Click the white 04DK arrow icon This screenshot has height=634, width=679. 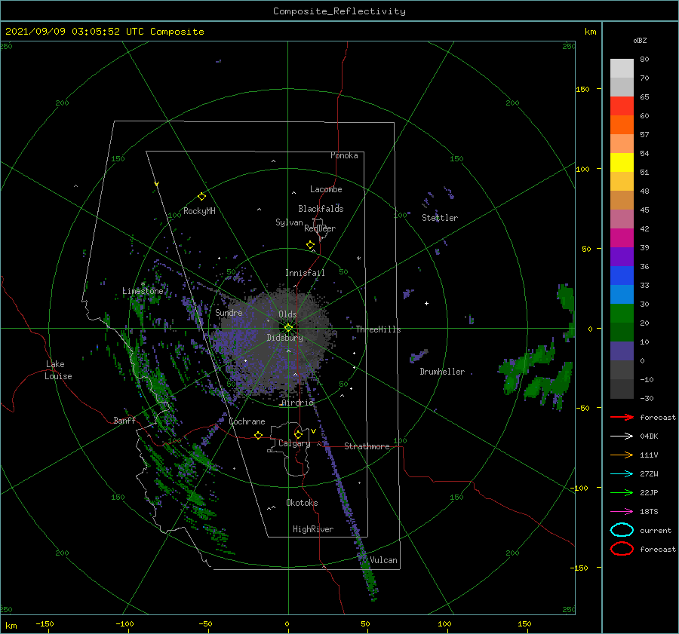coord(622,436)
